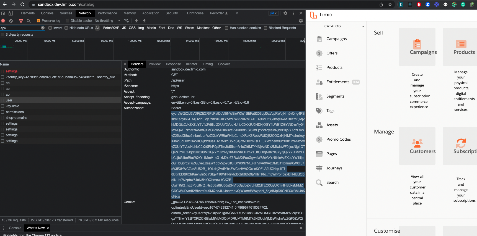Expand the CATALOG sidebar dropdown
The width and height of the screenshot is (477, 236).
(x=363, y=26)
